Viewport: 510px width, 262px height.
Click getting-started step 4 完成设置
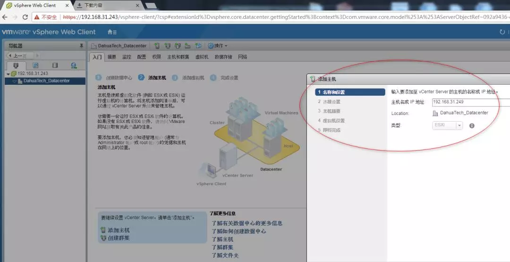click(x=224, y=78)
